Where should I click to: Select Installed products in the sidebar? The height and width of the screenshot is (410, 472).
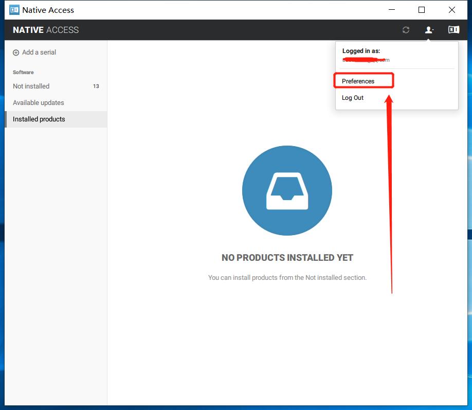point(39,119)
